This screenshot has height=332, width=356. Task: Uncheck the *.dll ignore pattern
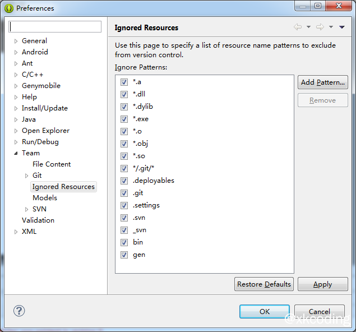pyautogui.click(x=124, y=94)
